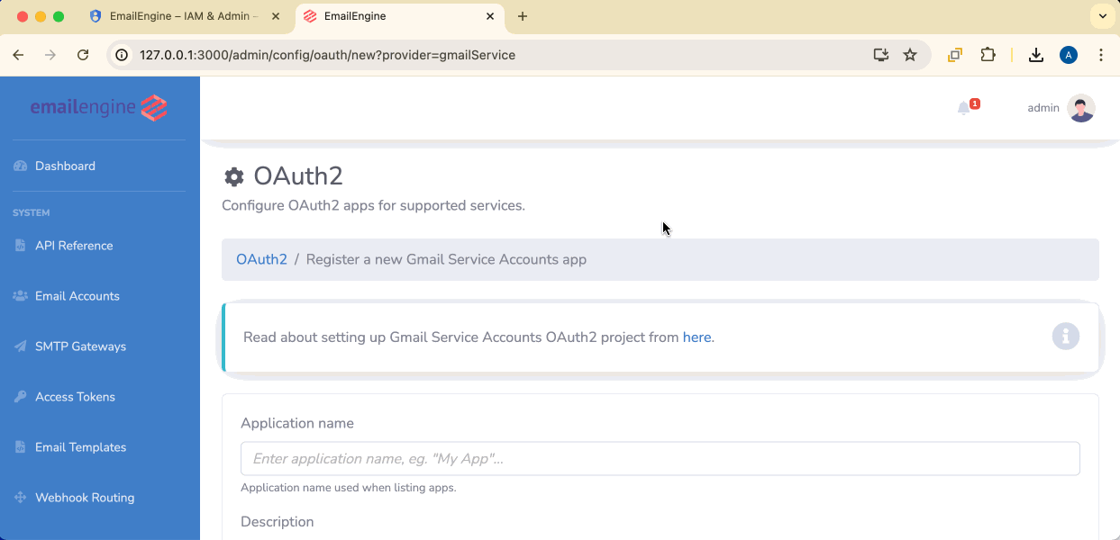Follow the "here" documentation link
The height and width of the screenshot is (540, 1120).
697,337
